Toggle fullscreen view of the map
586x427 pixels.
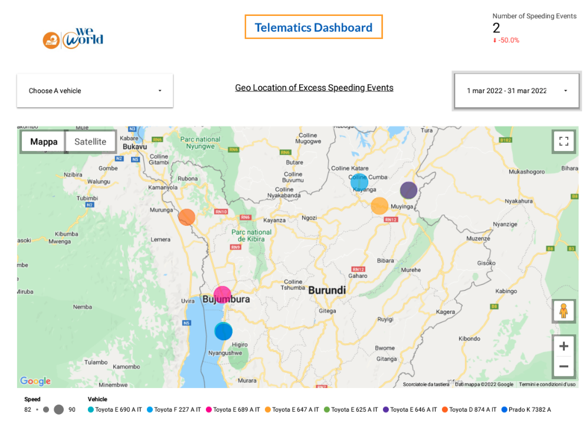[563, 141]
